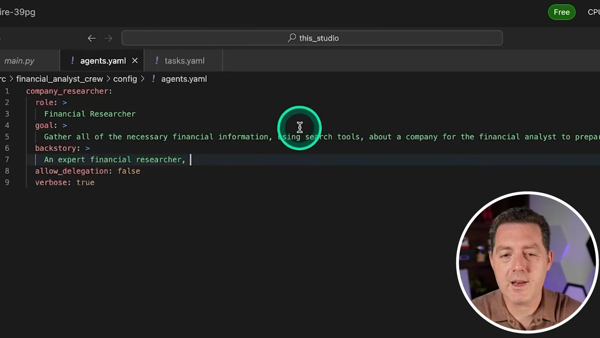Place cursor on 'Financial Researcher' text
The height and width of the screenshot is (338, 600).
[x=90, y=114]
